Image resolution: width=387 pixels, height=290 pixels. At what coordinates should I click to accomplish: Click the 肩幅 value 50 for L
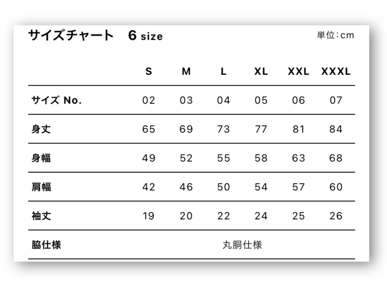pos(223,187)
